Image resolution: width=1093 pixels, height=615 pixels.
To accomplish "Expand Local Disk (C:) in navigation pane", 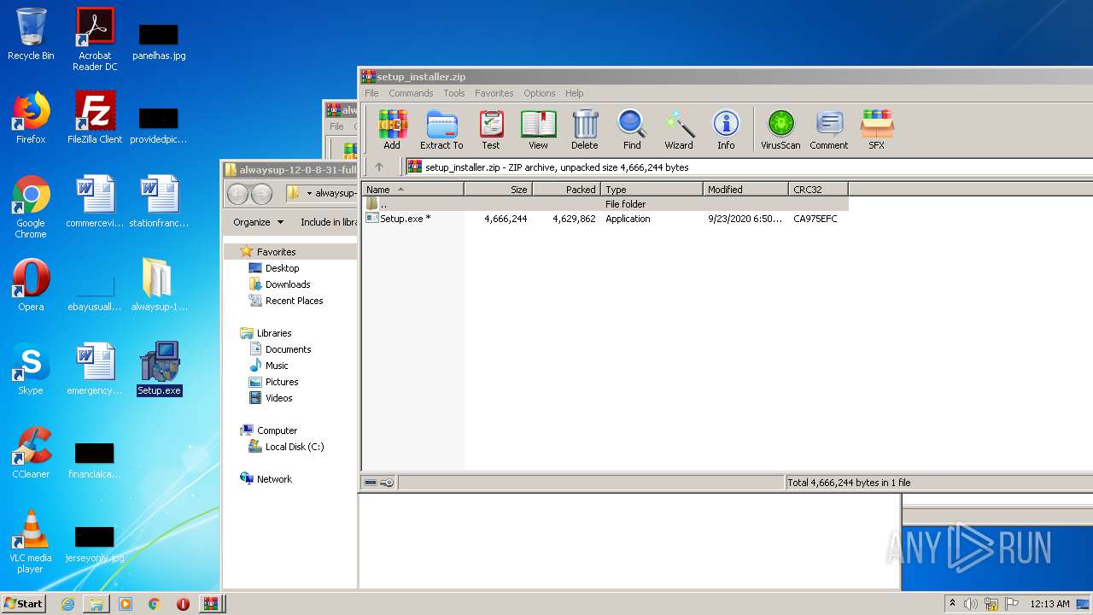I will tap(294, 447).
